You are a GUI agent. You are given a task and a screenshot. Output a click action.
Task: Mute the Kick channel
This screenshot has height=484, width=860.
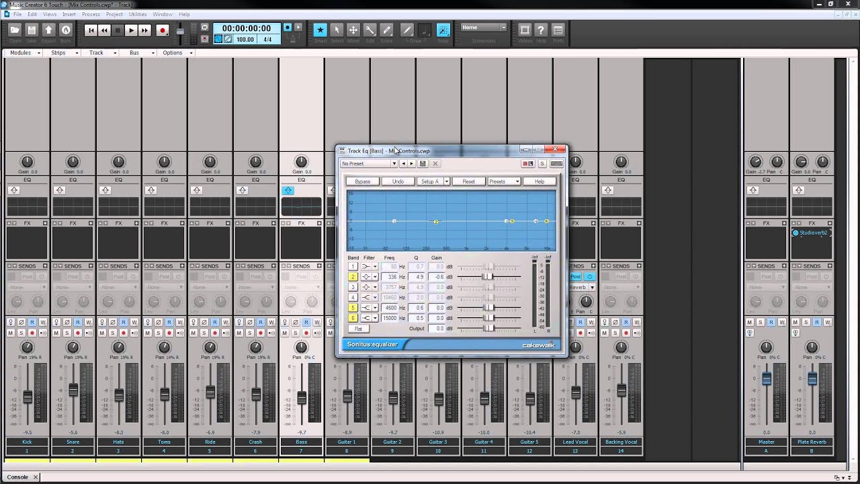(11, 333)
